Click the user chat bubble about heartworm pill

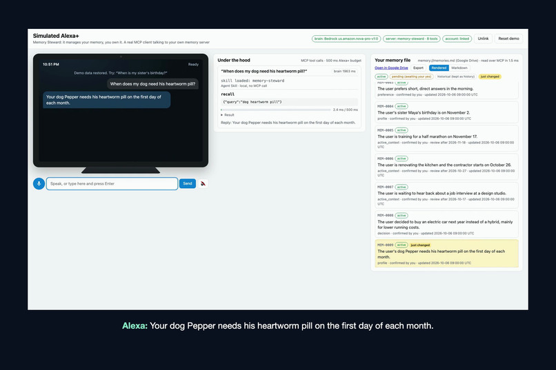pyautogui.click(x=152, y=84)
